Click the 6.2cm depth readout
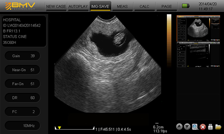Screen dimensions: 224x134 (158, 127)
